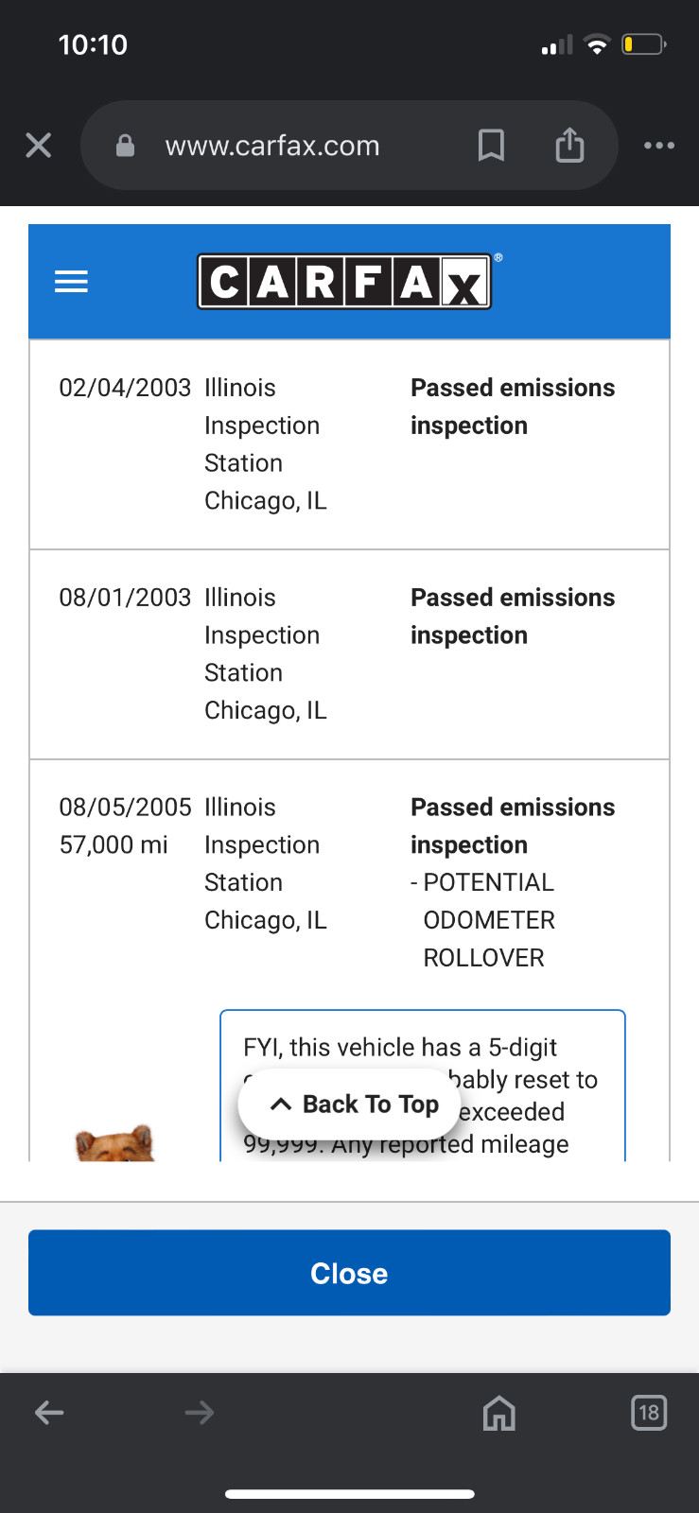
Task: Show the 18 open tabs
Action: 648,1413
